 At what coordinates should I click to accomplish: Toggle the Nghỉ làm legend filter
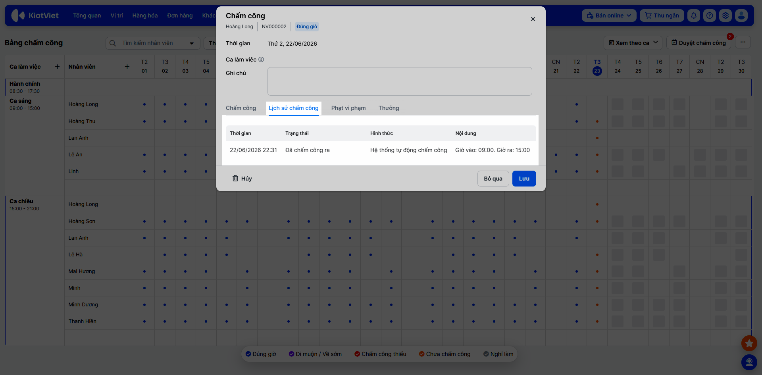[x=498, y=354]
